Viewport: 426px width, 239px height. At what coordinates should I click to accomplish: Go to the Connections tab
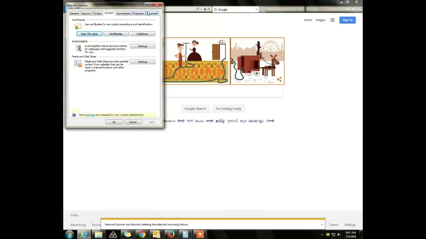point(123,13)
